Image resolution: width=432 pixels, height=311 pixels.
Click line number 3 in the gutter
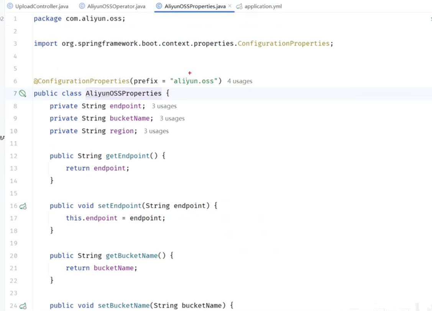[15, 44]
